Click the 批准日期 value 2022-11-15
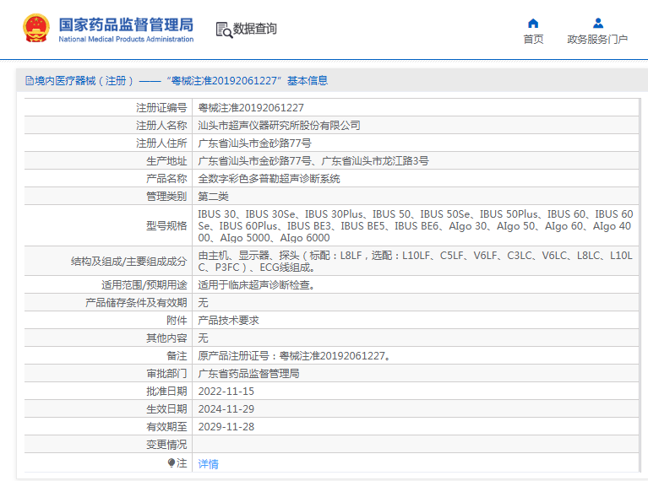Screen dimensions: 648x481 pos(226,392)
